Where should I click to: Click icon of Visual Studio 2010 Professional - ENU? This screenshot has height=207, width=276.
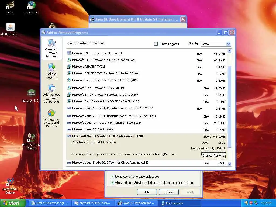click(69, 136)
